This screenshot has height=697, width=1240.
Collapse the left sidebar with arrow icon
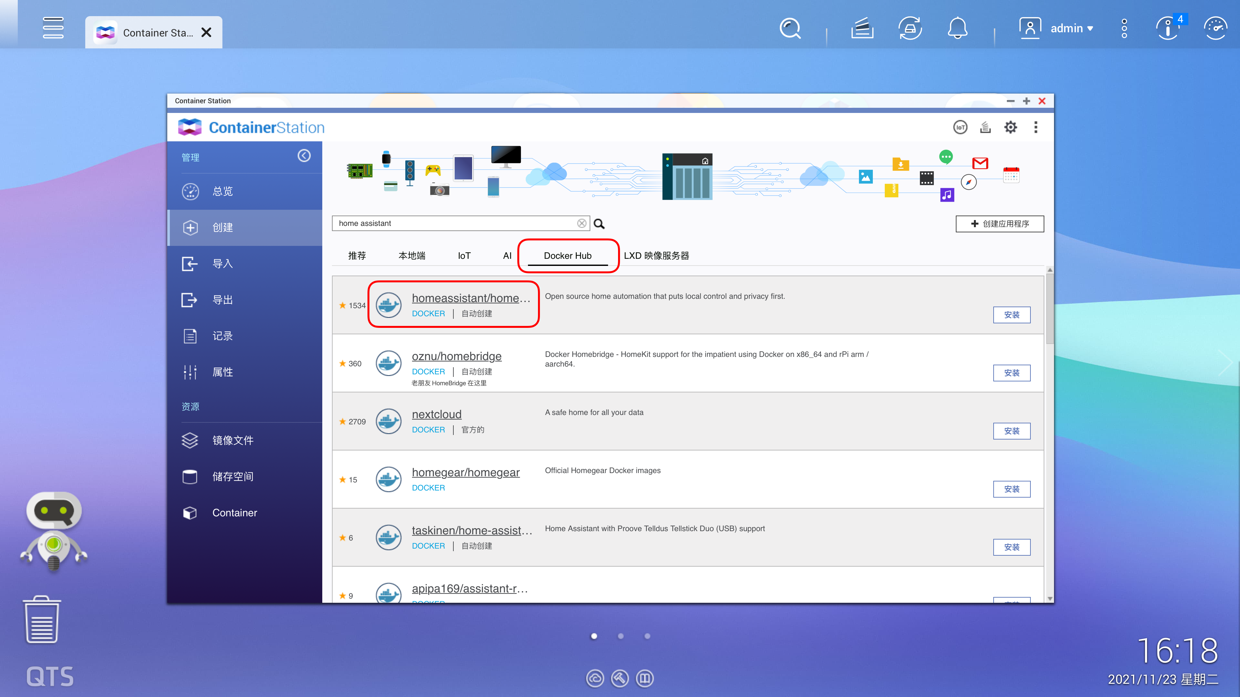pos(304,156)
